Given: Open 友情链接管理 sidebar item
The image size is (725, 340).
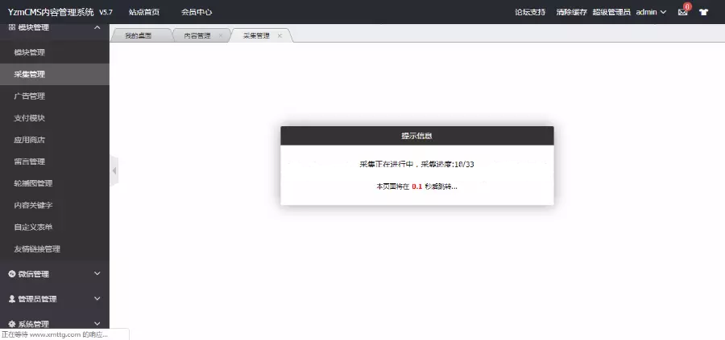Looking at the screenshot, I should click(x=55, y=249).
